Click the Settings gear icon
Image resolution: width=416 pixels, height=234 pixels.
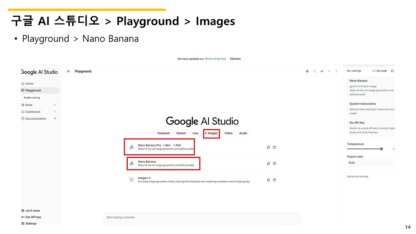[x=23, y=224]
